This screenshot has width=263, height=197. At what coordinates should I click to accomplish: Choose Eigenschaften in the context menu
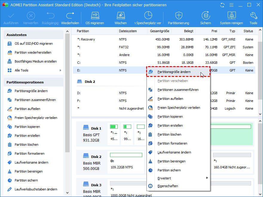click(x=168, y=186)
